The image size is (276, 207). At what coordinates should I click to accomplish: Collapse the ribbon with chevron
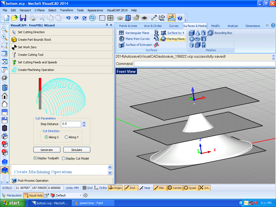click(267, 25)
